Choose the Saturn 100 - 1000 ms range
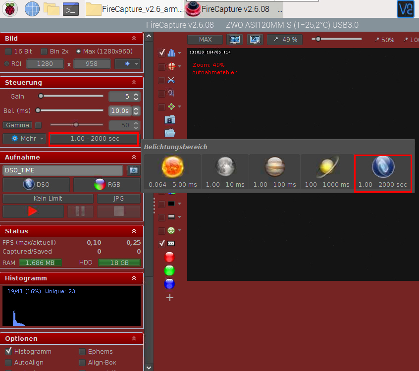 click(327, 173)
